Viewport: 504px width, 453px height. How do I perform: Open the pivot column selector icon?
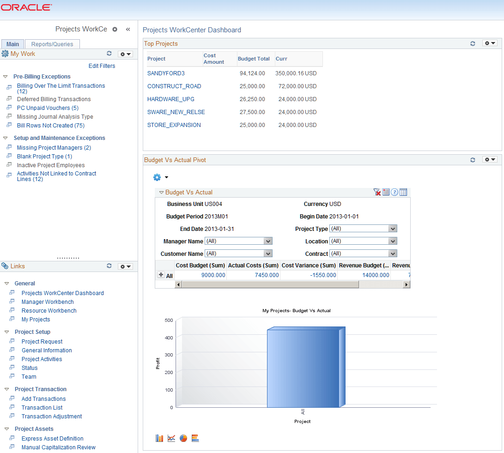403,192
